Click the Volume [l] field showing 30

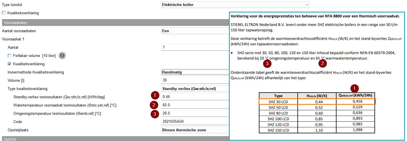(195, 80)
